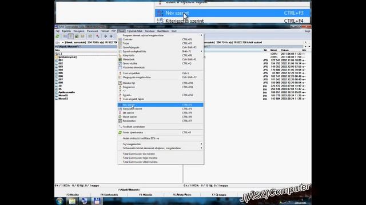Toggle 'Fordított sorrendben' reversed order entry
The height and width of the screenshot is (205, 366).
[160, 126]
